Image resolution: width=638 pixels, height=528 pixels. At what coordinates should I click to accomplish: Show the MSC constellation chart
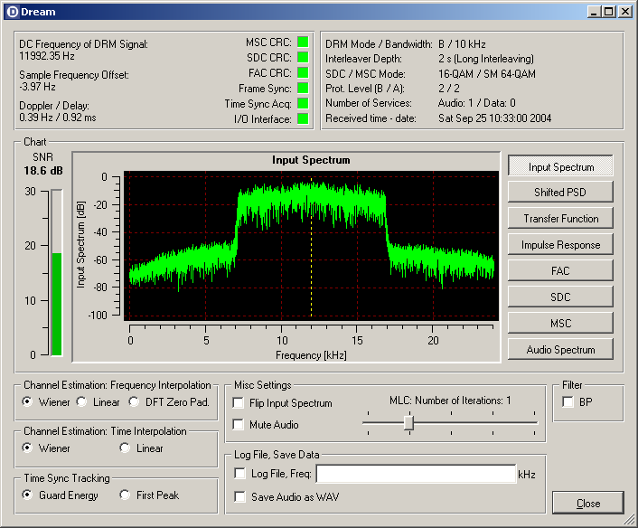(x=560, y=324)
